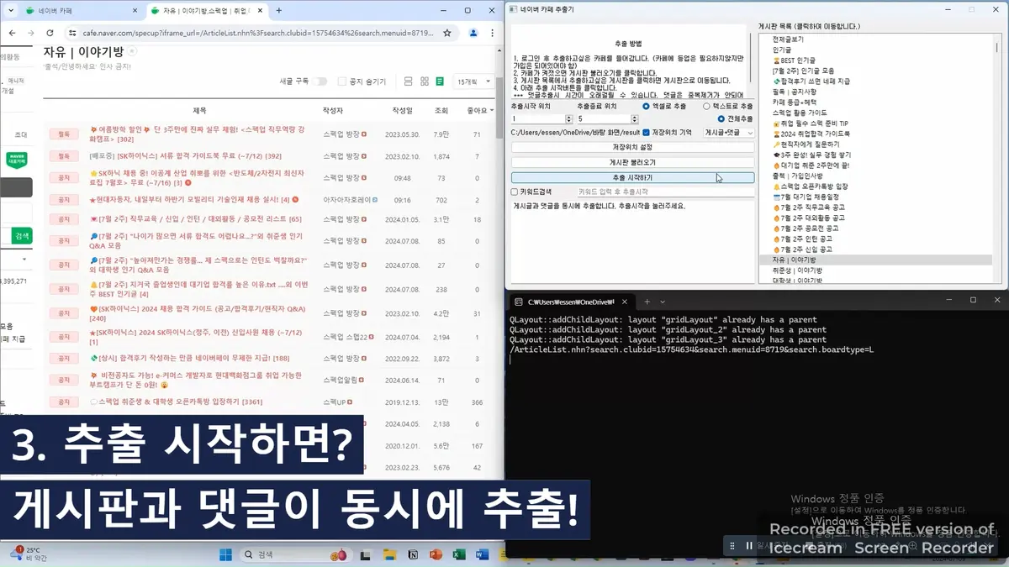Click 저장위치 설정 button
The width and height of the screenshot is (1009, 567).
pyautogui.click(x=632, y=147)
